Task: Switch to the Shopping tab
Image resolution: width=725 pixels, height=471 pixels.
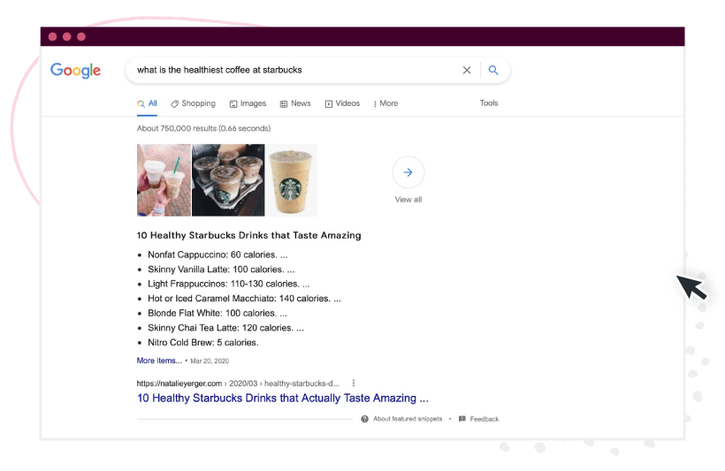Action: 194,103
